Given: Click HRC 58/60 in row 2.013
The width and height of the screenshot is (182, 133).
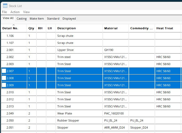Looking at the screenshot, I should pos(163,106).
